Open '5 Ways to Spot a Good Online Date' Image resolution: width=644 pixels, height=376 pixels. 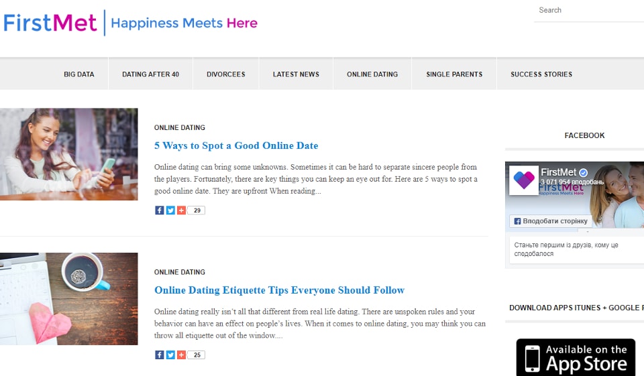pyautogui.click(x=236, y=145)
